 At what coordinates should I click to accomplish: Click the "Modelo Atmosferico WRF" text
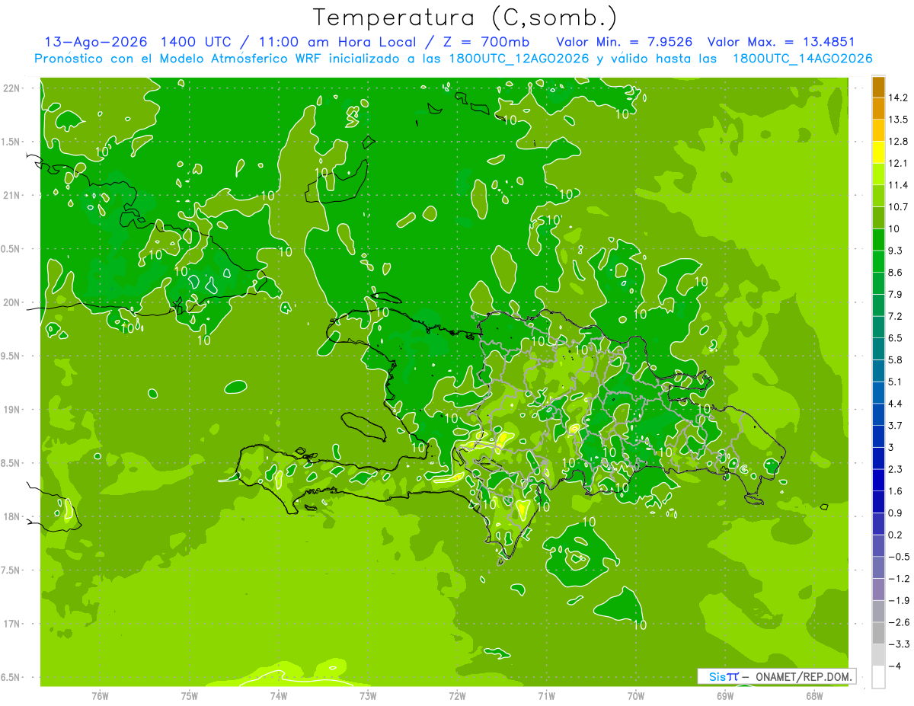[x=229, y=59]
